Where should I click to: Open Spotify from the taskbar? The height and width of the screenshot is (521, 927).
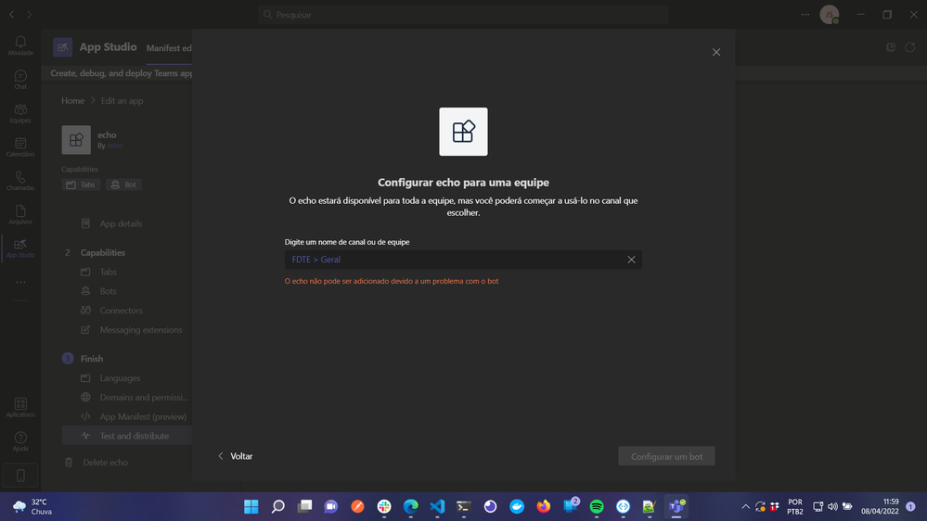597,506
